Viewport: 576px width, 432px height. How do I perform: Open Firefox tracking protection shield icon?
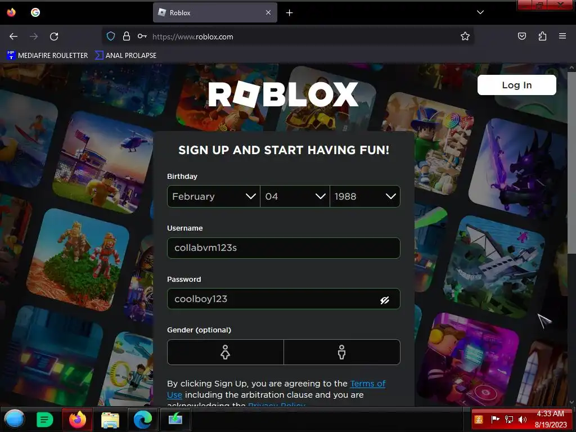[111, 37]
